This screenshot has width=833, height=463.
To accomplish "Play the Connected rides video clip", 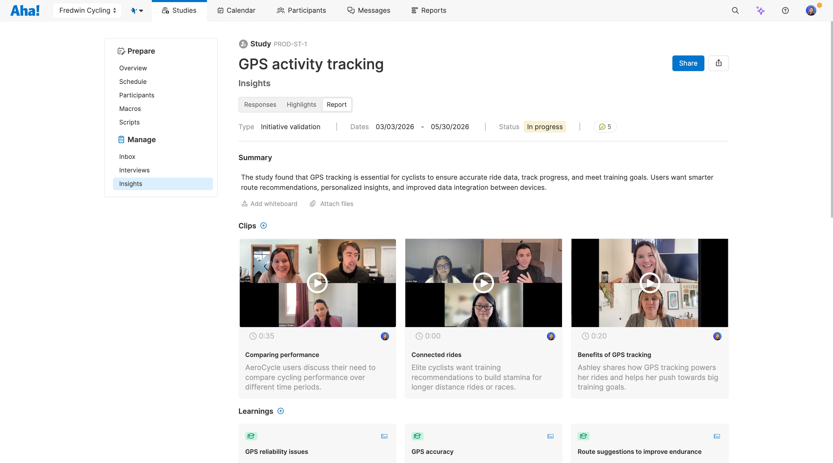I will pyautogui.click(x=483, y=283).
